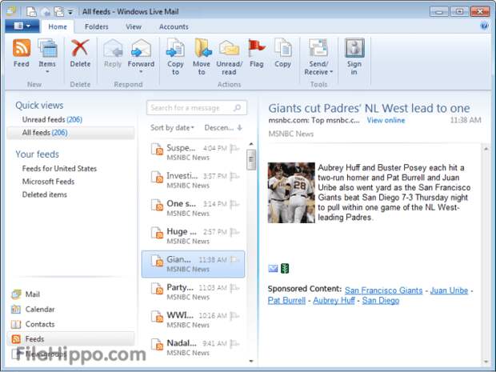Click the Copy to folder icon
Image resolution: width=496 pixels, height=372 pixels.
pyautogui.click(x=175, y=48)
